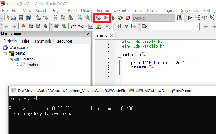Image resolution: width=216 pixels, height=134 pixels.
Task: Run doxywizard icon
Action: [x=56, y=26]
